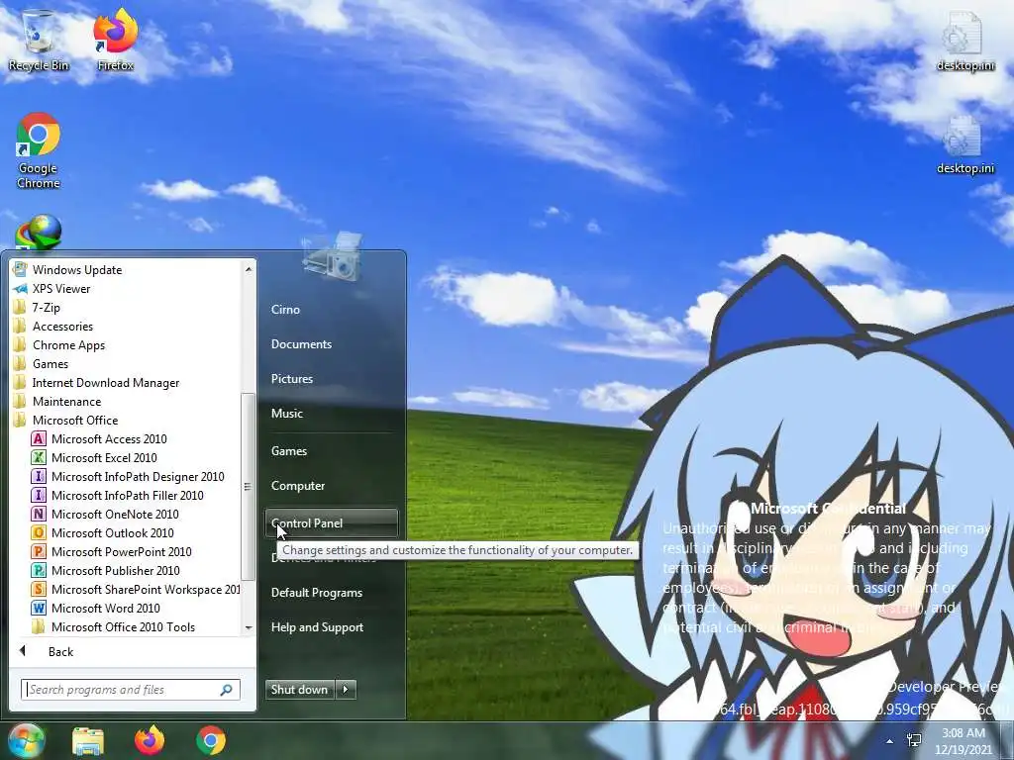Open Microsoft SharePoint Workspace 2010
The width and height of the screenshot is (1014, 760).
pos(135,589)
